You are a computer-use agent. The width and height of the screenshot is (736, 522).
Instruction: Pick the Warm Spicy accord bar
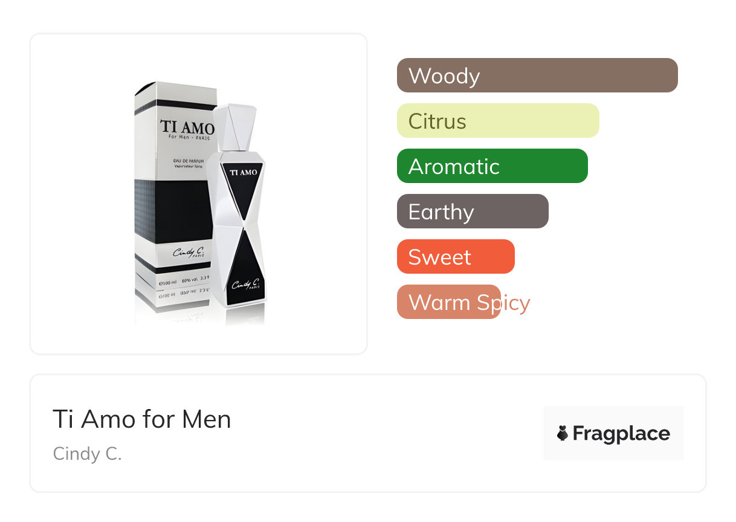click(x=449, y=302)
